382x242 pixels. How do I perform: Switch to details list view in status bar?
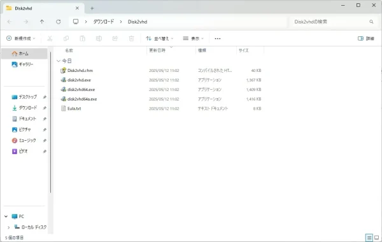coord(369,238)
